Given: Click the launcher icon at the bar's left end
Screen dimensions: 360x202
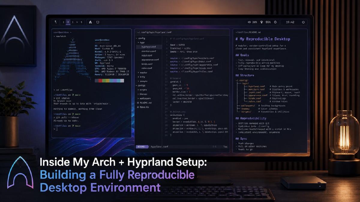Looking at the screenshot, I should pos(55,22).
